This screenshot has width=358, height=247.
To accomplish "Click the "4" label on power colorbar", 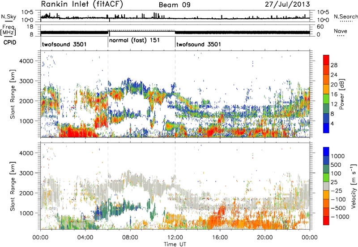I will click(x=332, y=124).
